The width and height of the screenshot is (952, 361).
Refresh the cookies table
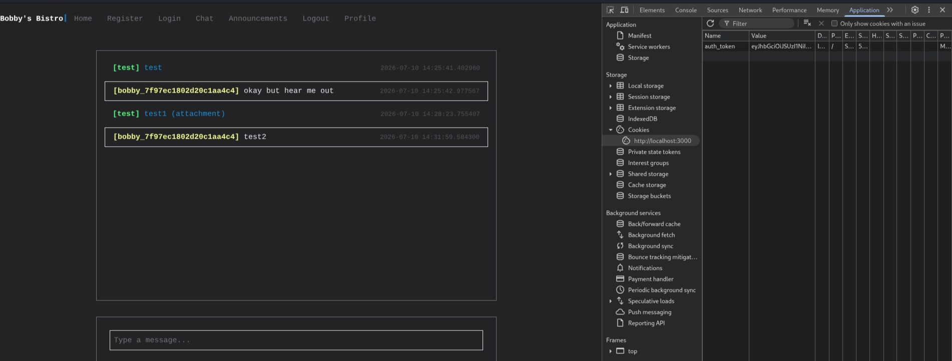pos(710,24)
